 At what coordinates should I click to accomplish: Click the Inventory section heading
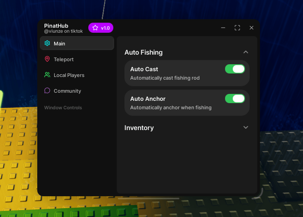(139, 128)
